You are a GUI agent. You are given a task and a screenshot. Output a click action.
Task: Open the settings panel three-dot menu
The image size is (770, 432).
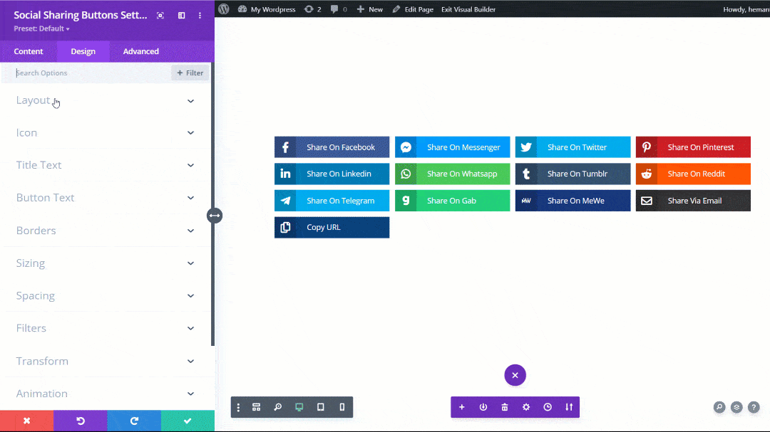(x=200, y=16)
